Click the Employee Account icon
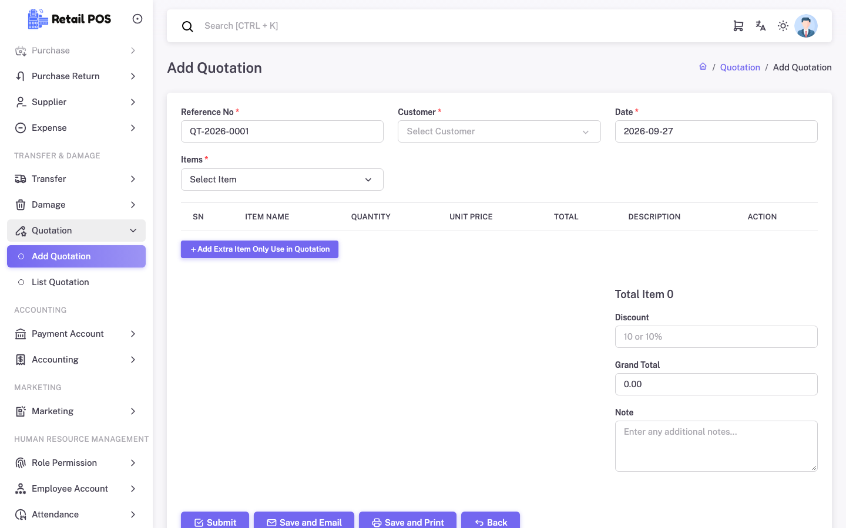 coord(21,489)
